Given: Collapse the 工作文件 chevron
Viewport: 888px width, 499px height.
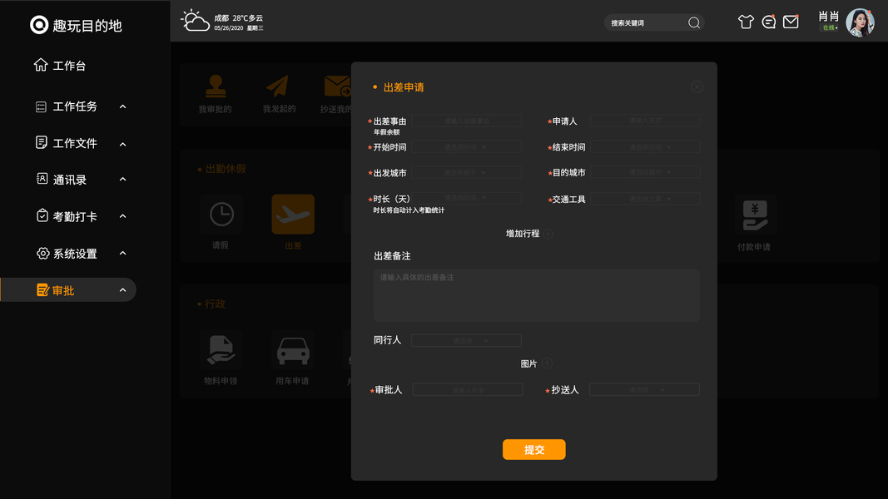Looking at the screenshot, I should tap(123, 144).
